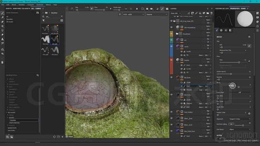
Task: Select the Paint brush tool in left toolbar
Action: [3, 13]
